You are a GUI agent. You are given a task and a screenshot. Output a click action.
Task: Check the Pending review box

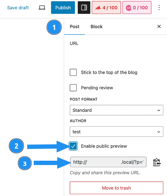coord(73,88)
